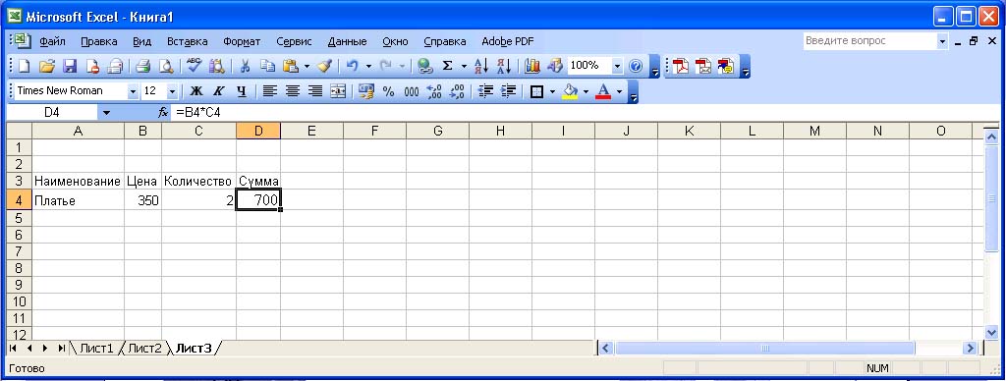Merge and center cells icon
The width and height of the screenshot is (1006, 381).
coord(338,91)
